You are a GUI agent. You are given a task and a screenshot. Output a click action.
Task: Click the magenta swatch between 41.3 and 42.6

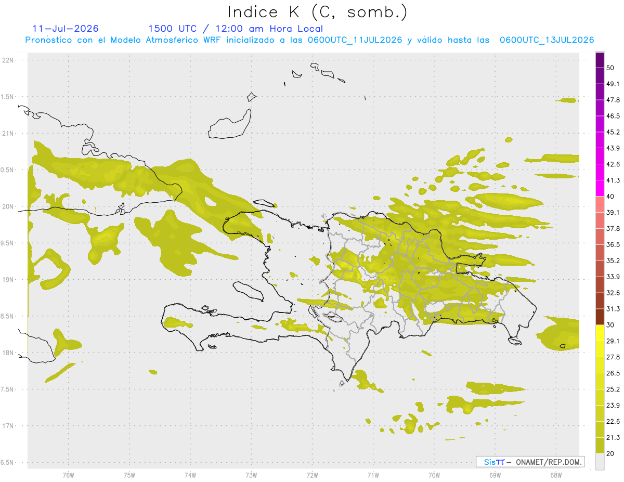(600, 172)
